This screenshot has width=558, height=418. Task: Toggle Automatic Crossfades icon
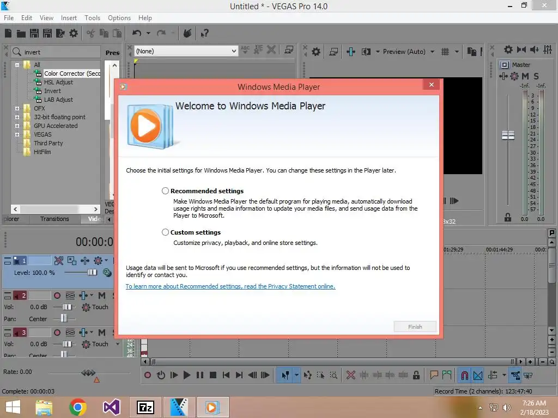pyautogui.click(x=478, y=376)
